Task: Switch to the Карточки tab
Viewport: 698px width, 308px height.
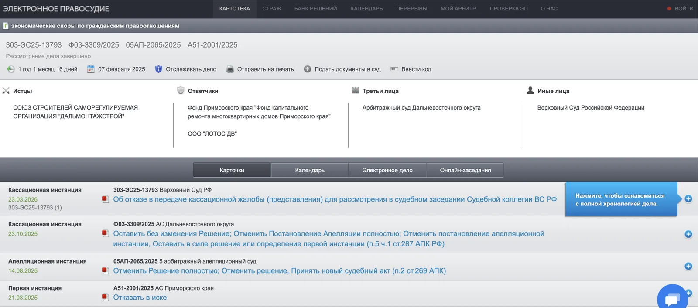Action: pos(232,170)
